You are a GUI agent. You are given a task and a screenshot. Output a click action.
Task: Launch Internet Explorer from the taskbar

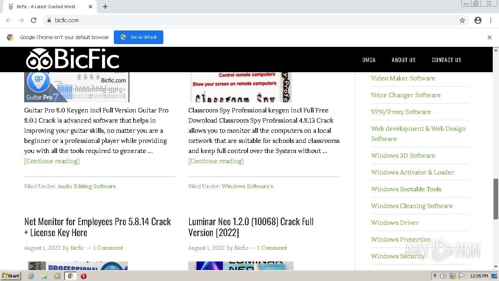click(31, 276)
